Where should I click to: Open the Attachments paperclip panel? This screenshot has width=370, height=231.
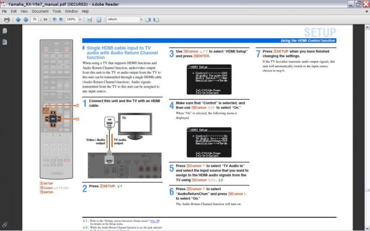click(x=5, y=225)
